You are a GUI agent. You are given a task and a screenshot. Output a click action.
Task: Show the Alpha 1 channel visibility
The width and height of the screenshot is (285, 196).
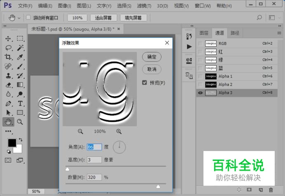click(200, 76)
